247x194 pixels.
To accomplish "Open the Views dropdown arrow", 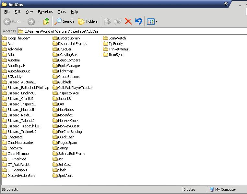I will 156,22.
